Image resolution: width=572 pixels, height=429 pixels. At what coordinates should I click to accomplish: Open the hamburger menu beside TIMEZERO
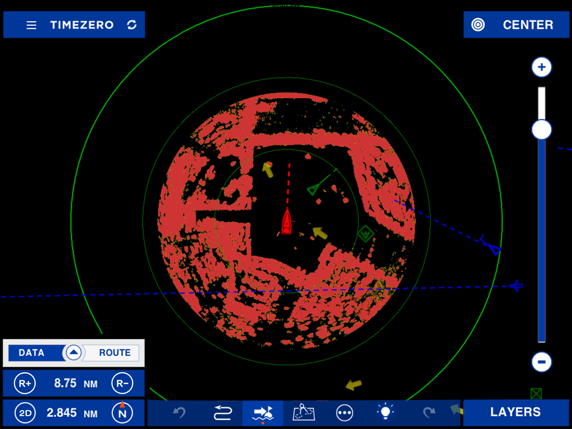[x=31, y=25]
